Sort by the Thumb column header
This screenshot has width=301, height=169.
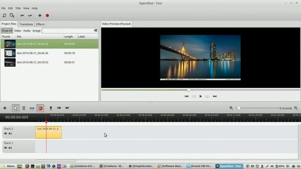(8, 37)
